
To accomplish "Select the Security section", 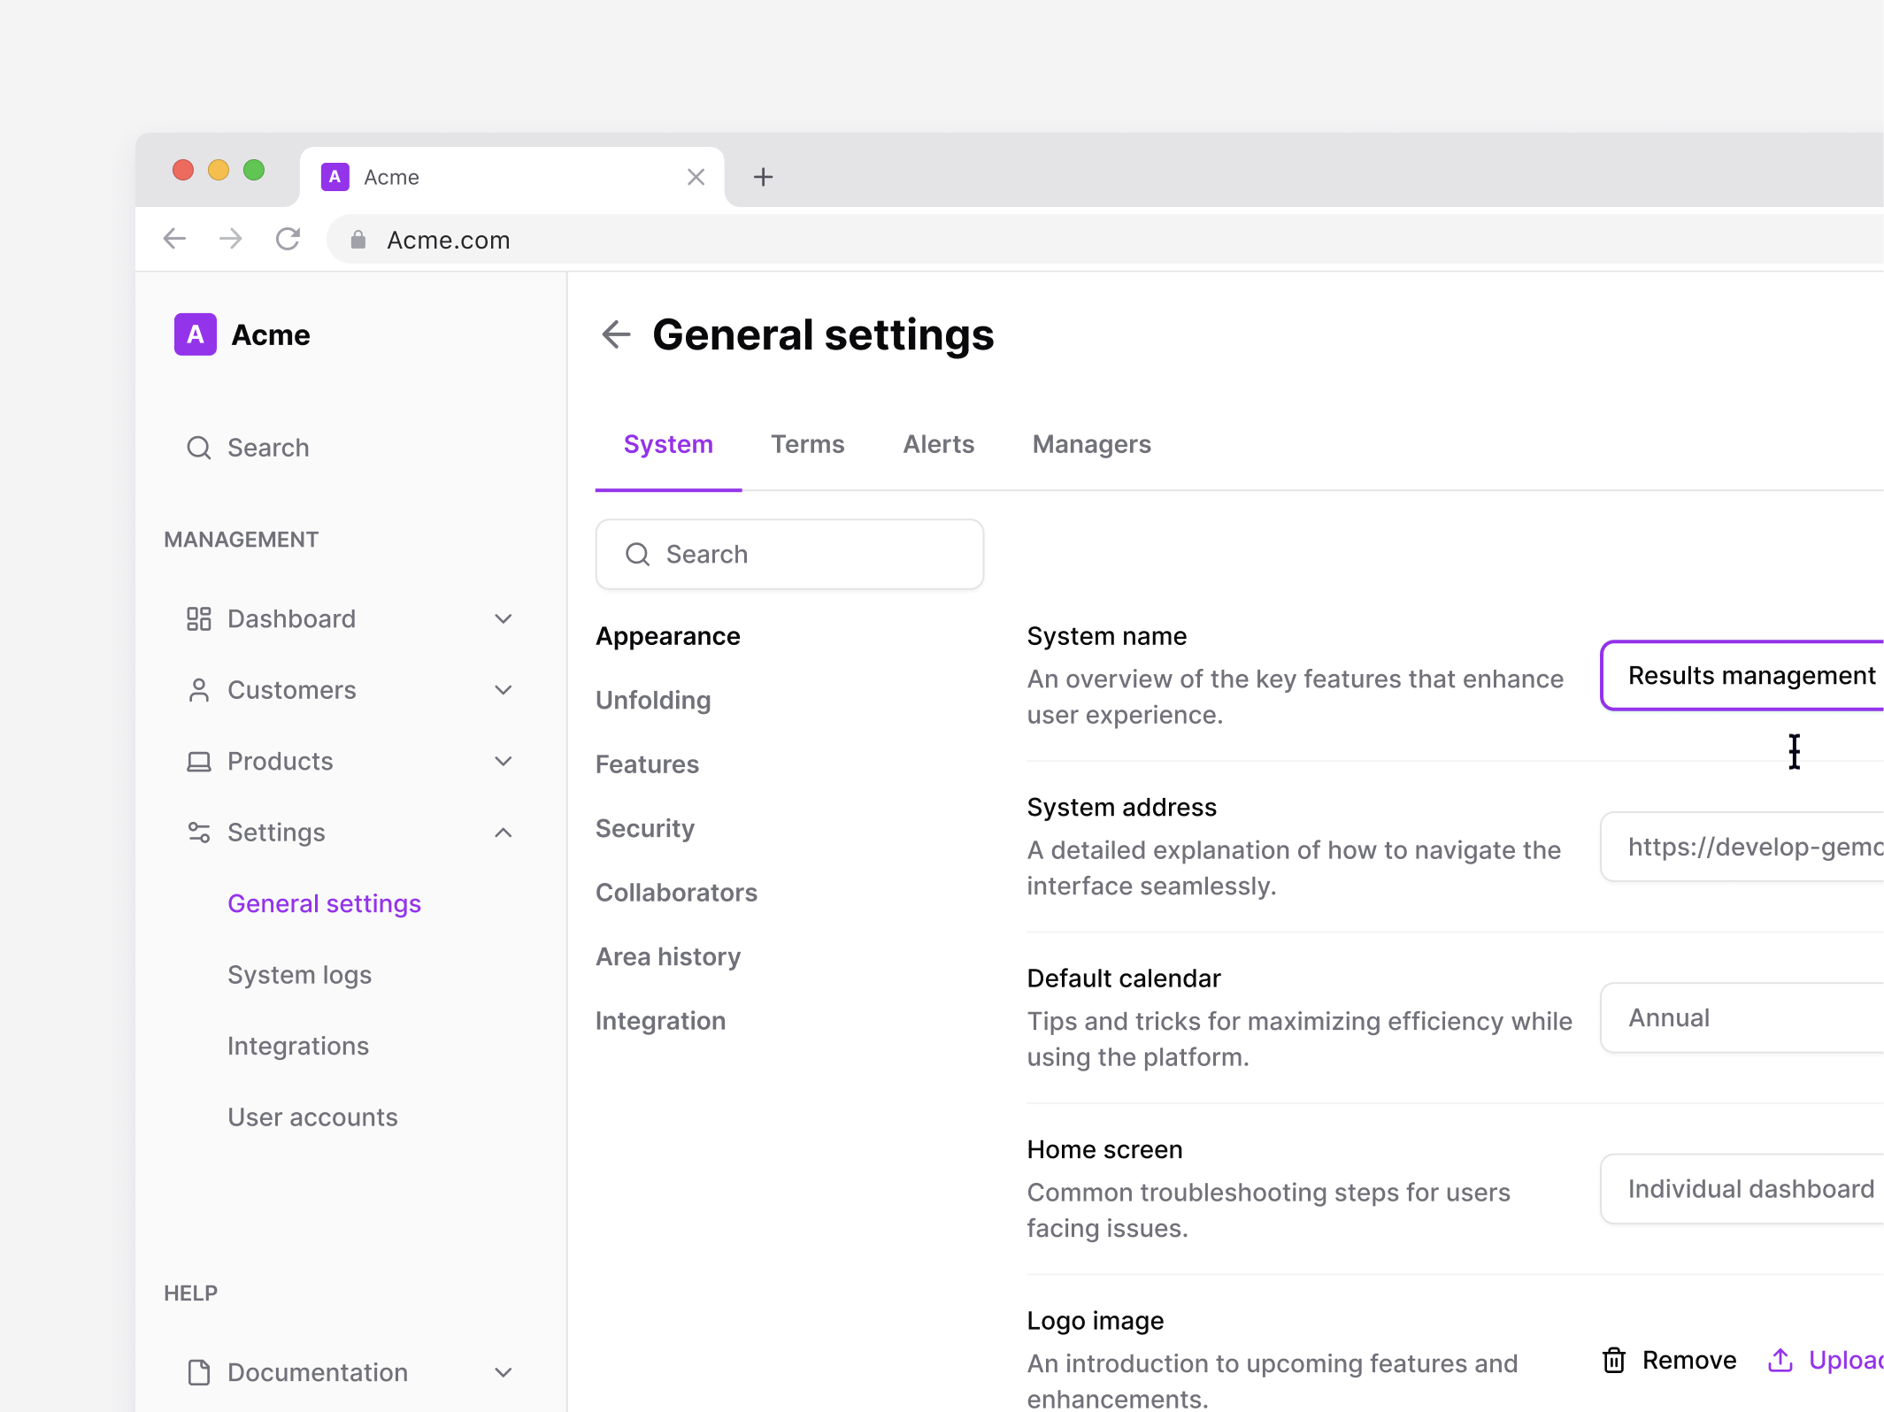I will pyautogui.click(x=645, y=828).
